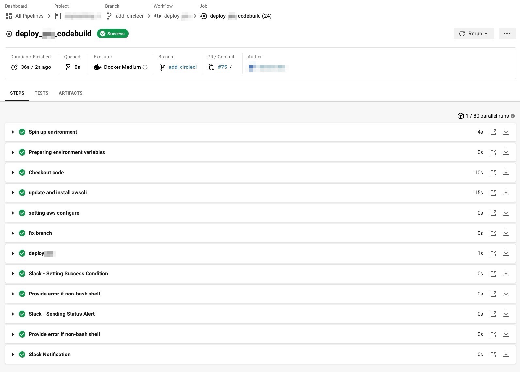
Task: Download the Slack Notification step log
Action: click(506, 354)
